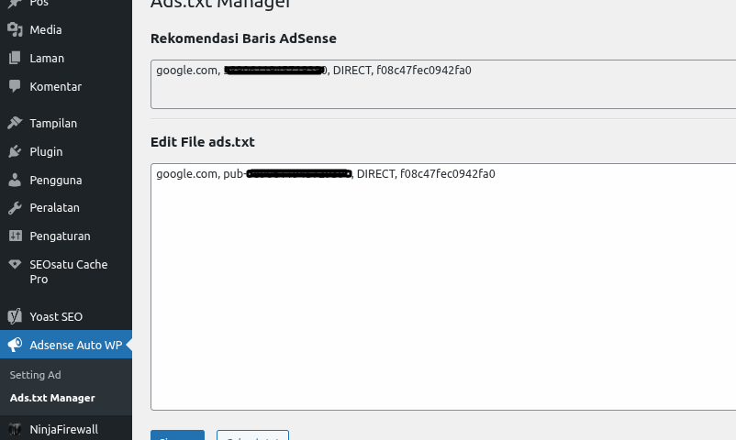Click the SEOsatu Cache Pro diamond icon
736x440 pixels.
click(15, 264)
